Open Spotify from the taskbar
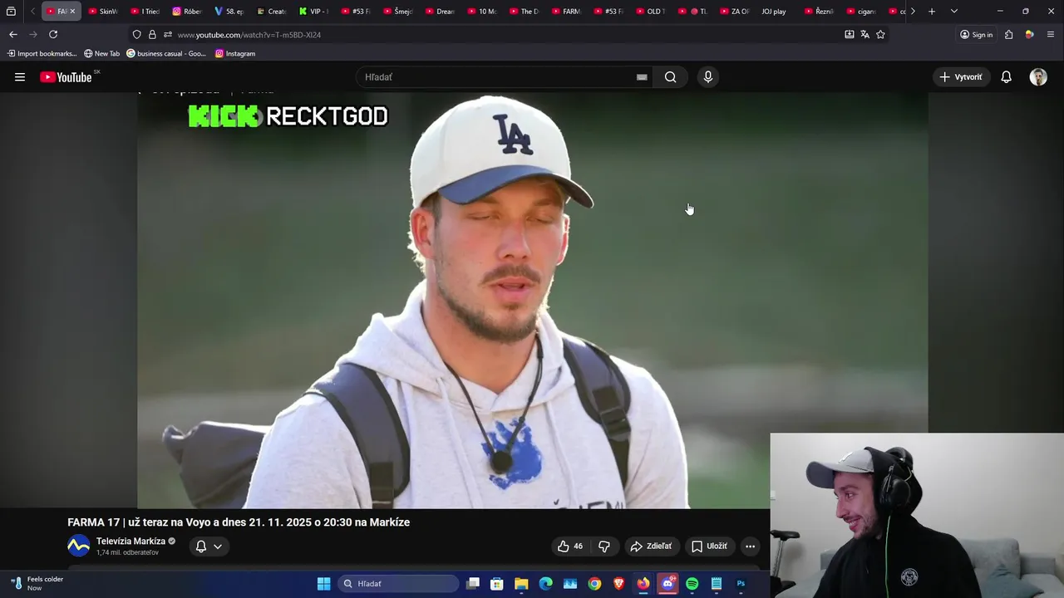Image resolution: width=1064 pixels, height=598 pixels. point(692,584)
